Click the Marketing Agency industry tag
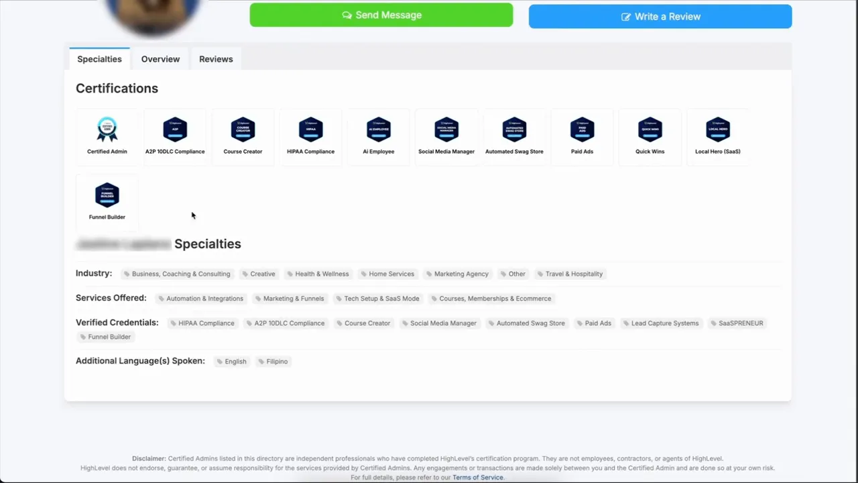 tap(457, 274)
